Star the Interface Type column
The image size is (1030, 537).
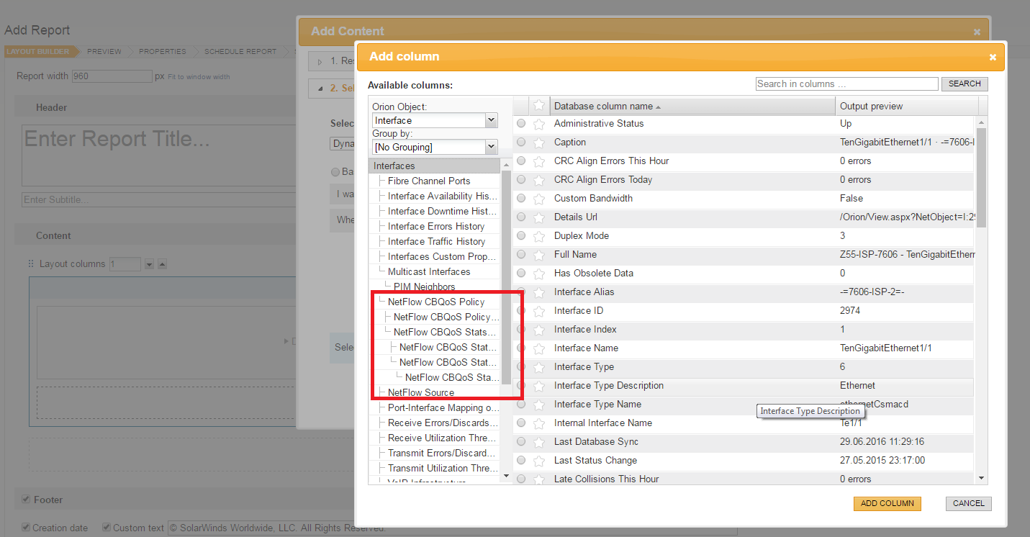point(538,367)
